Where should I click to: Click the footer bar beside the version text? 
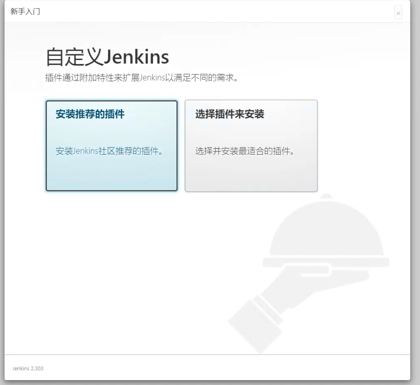pyautogui.click(x=219, y=368)
